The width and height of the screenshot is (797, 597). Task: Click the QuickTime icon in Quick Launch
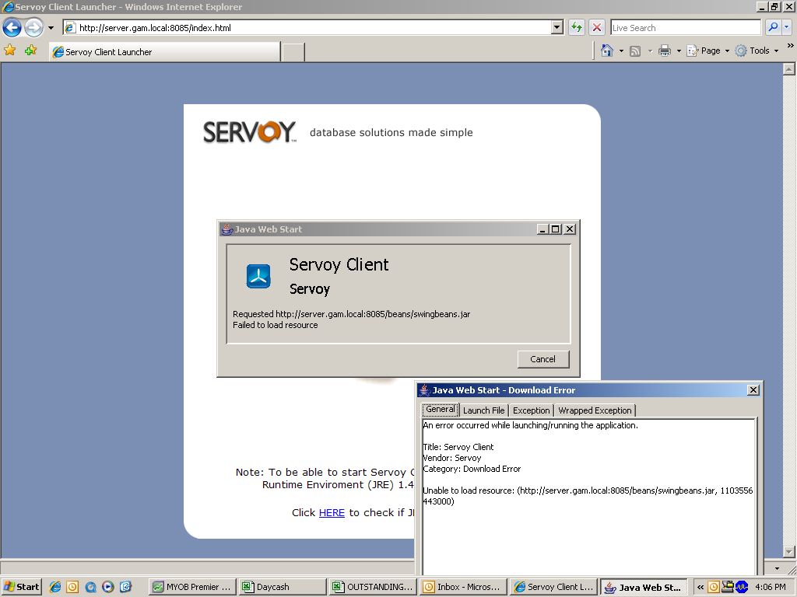[90, 587]
